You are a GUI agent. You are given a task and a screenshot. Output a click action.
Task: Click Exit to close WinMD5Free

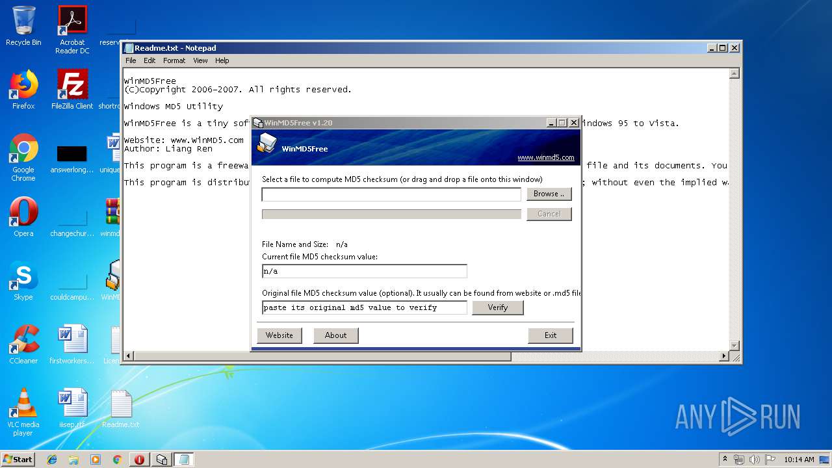551,335
